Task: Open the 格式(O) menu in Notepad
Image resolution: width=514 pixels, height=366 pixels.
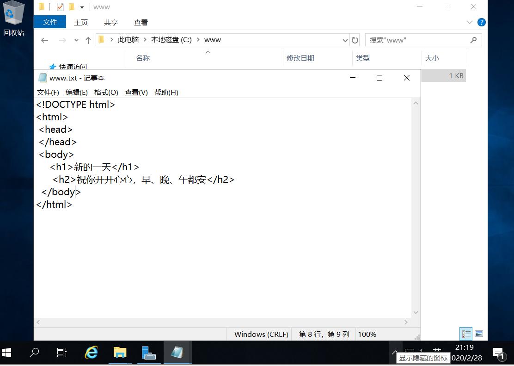Action: (106, 92)
